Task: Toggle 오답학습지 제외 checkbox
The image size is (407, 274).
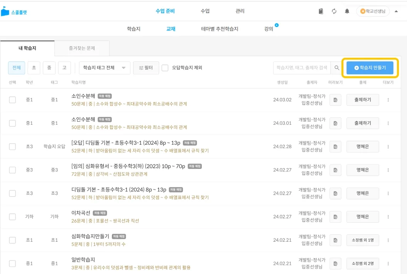Action: pos(165,68)
